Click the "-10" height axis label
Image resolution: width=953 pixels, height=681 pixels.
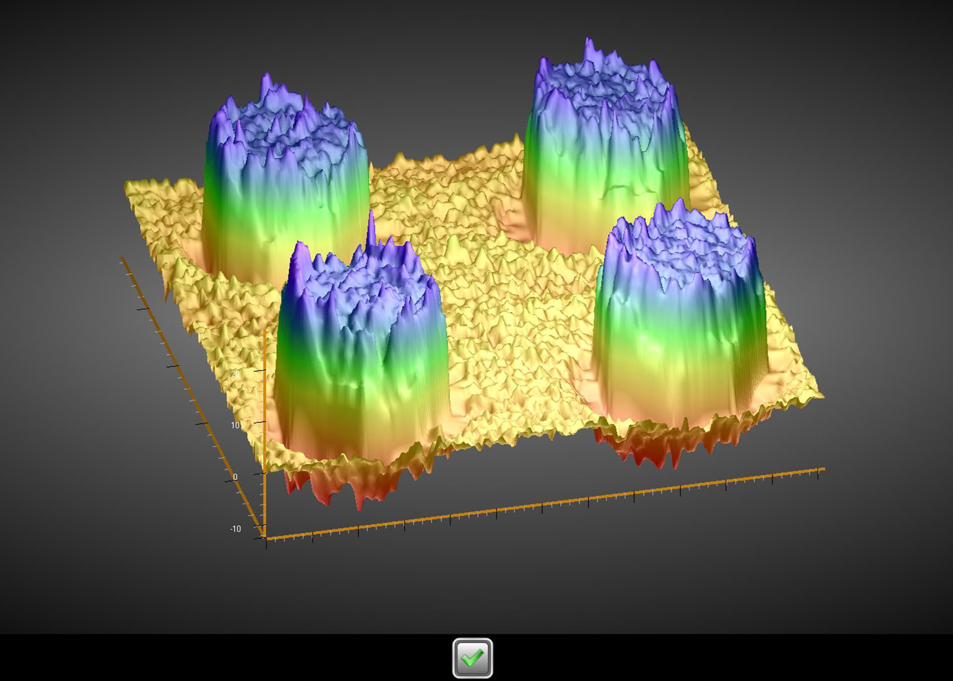click(x=236, y=529)
